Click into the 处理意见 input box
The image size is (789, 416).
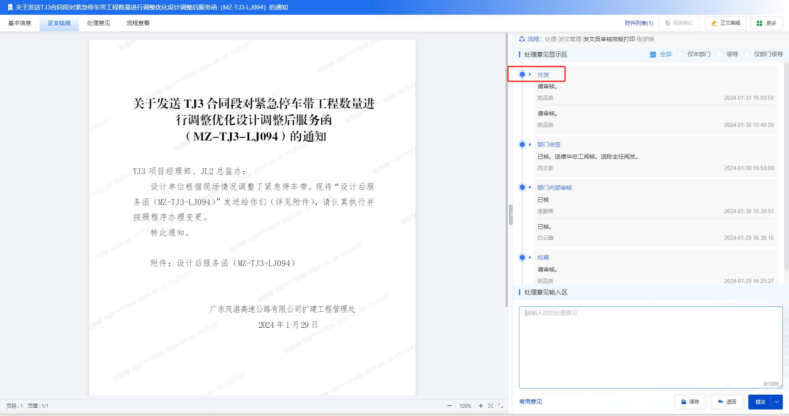651,347
